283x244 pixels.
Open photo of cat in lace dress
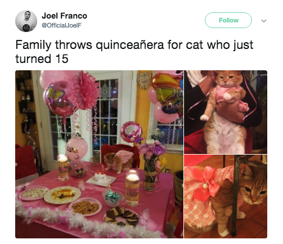(226, 197)
